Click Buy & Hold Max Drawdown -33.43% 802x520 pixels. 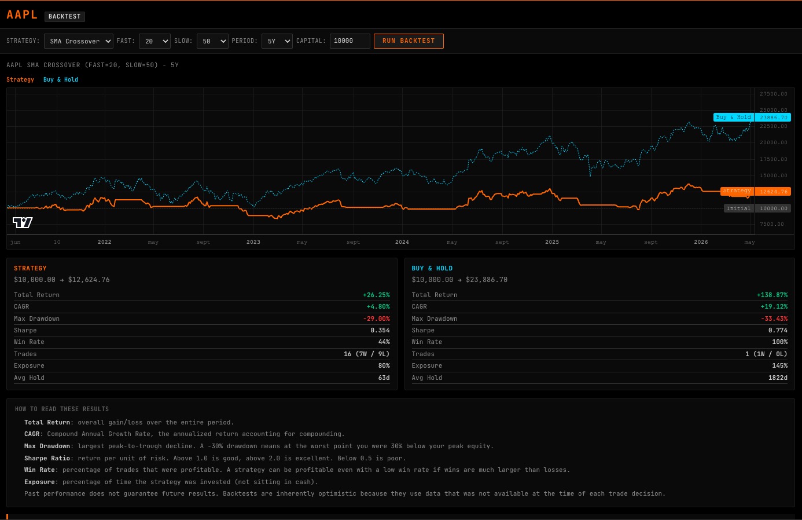(774, 318)
